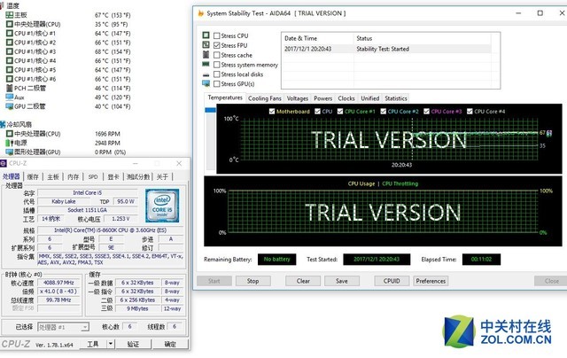
Task: Enable the Stress CPU checkbox
Action: coord(217,36)
